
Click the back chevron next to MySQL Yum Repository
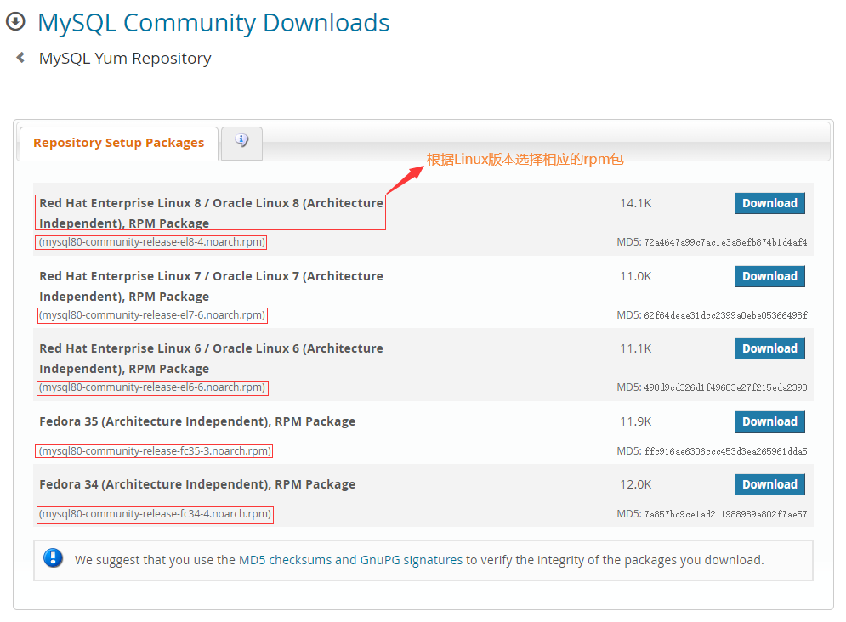19,58
